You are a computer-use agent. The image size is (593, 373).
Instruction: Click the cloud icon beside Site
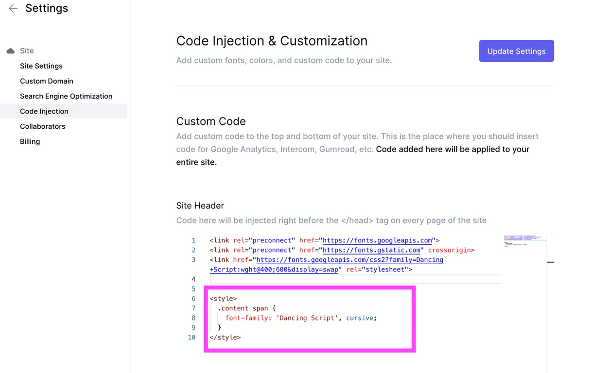(x=11, y=51)
